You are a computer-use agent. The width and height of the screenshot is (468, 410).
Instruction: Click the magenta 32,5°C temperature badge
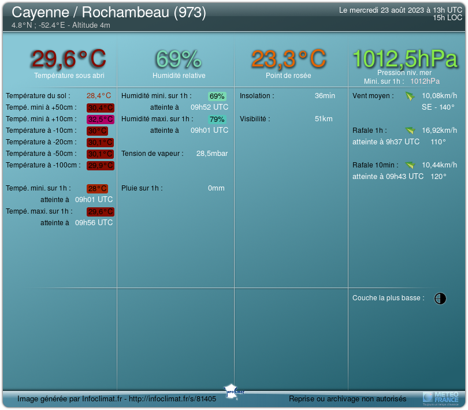[x=101, y=119]
